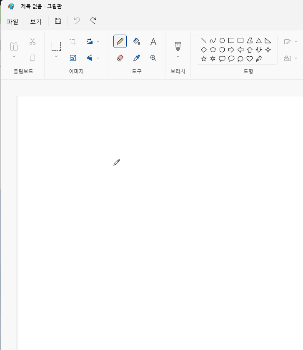Select the hexagon shape
Viewport: 303px width, 350px height.
pyautogui.click(x=222, y=50)
